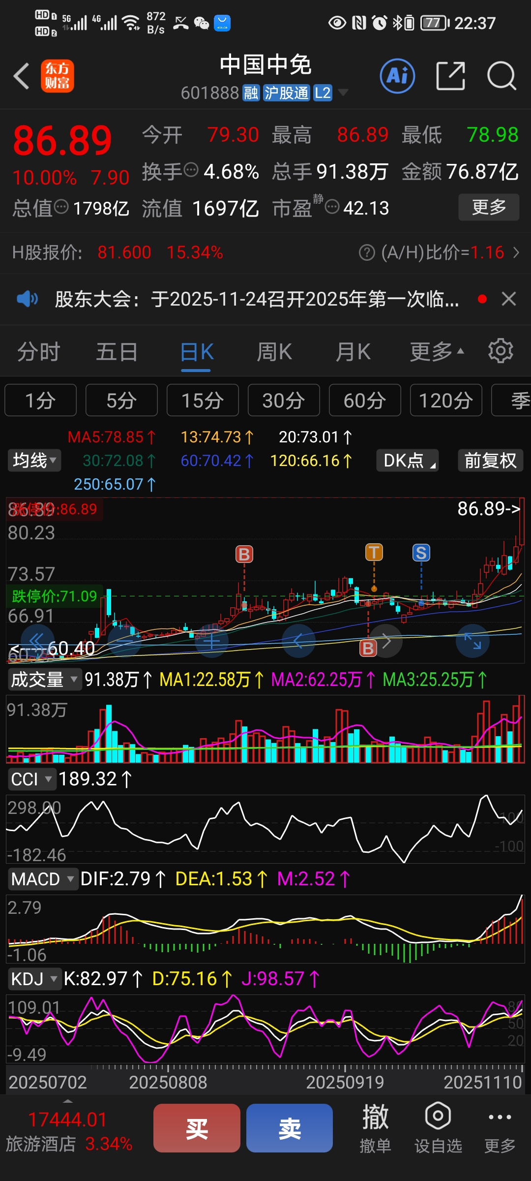Tap 设自选 add watchlist icon
The image size is (531, 1181).
click(x=438, y=1128)
